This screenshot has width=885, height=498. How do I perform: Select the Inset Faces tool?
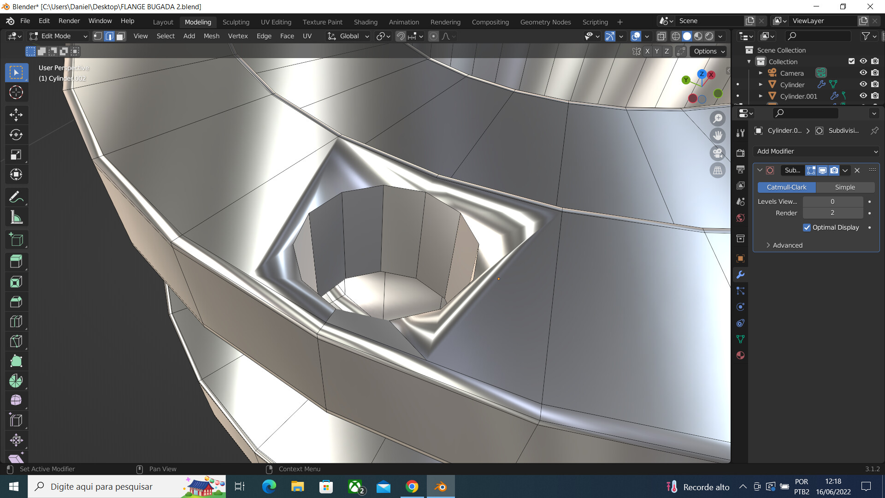point(16,282)
